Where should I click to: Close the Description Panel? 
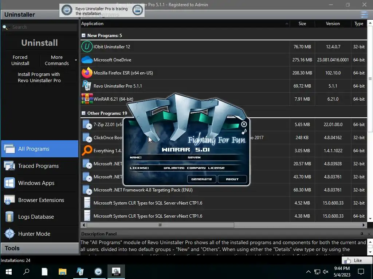[369, 234]
